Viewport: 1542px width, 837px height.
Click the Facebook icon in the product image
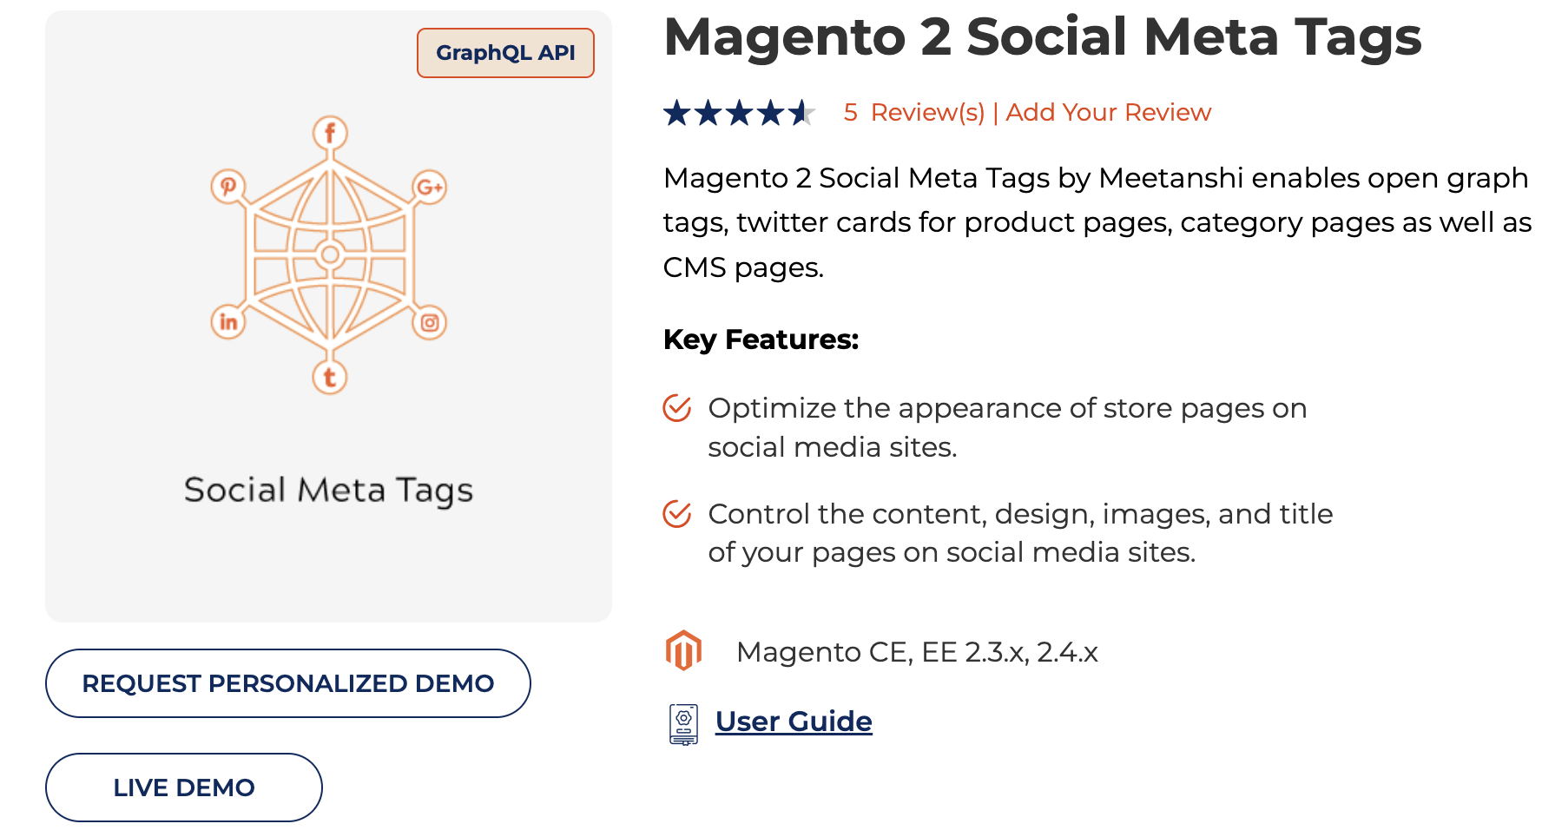pyautogui.click(x=330, y=132)
